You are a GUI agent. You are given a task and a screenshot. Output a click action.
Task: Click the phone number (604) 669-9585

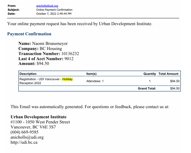point(25,132)
